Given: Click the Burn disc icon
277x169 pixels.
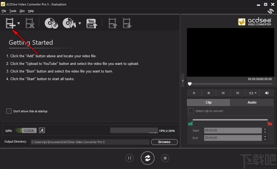Looking at the screenshot, I should [x=69, y=23].
